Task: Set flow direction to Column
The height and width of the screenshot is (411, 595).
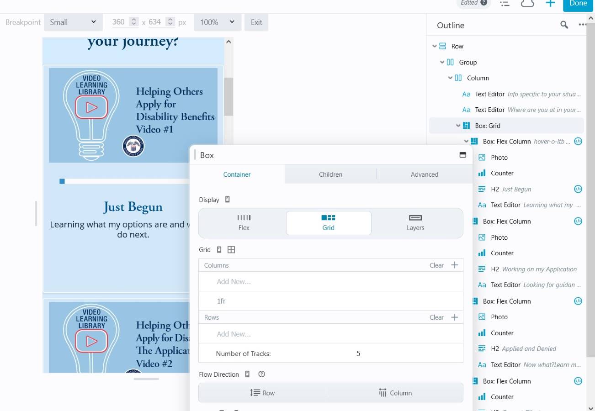Action: [395, 393]
